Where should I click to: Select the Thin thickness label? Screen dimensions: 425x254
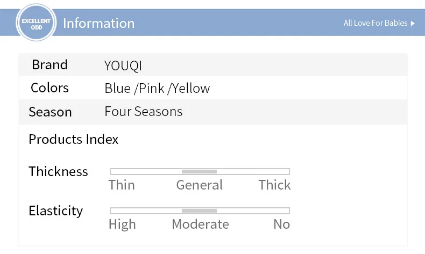click(x=122, y=185)
